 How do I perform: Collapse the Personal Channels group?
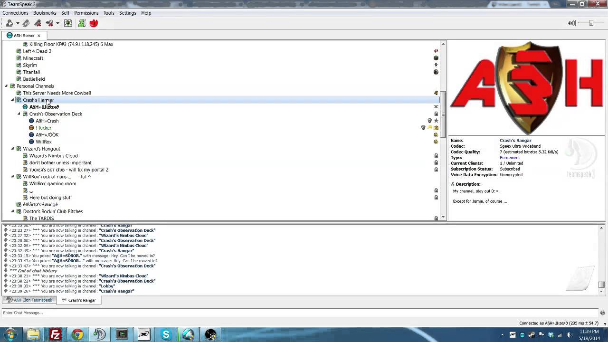(6, 86)
